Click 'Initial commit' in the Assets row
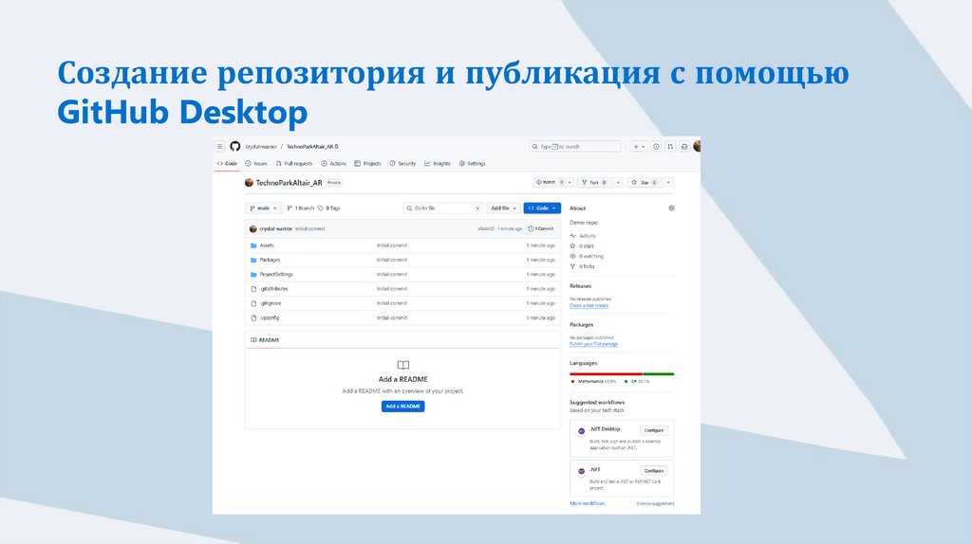The height and width of the screenshot is (544, 972). click(x=392, y=245)
